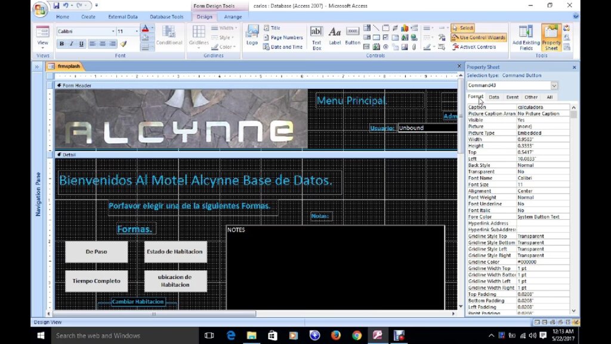Image resolution: width=611 pixels, height=344 pixels.
Task: Click the Estado de Habitacion button
Action: [175, 251]
